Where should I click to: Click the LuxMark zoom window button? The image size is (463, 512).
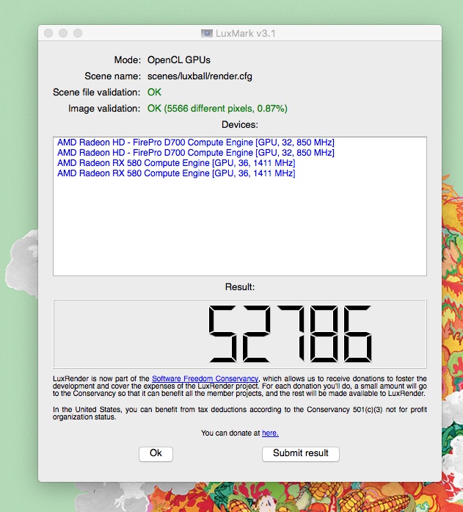click(78, 33)
